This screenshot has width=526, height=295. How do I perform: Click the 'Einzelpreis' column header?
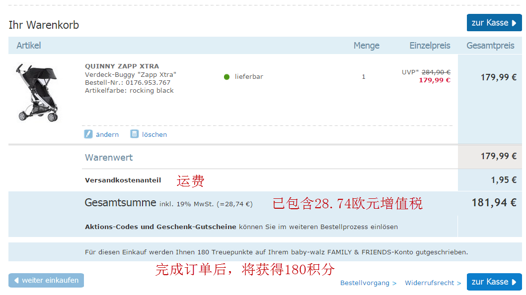point(430,46)
